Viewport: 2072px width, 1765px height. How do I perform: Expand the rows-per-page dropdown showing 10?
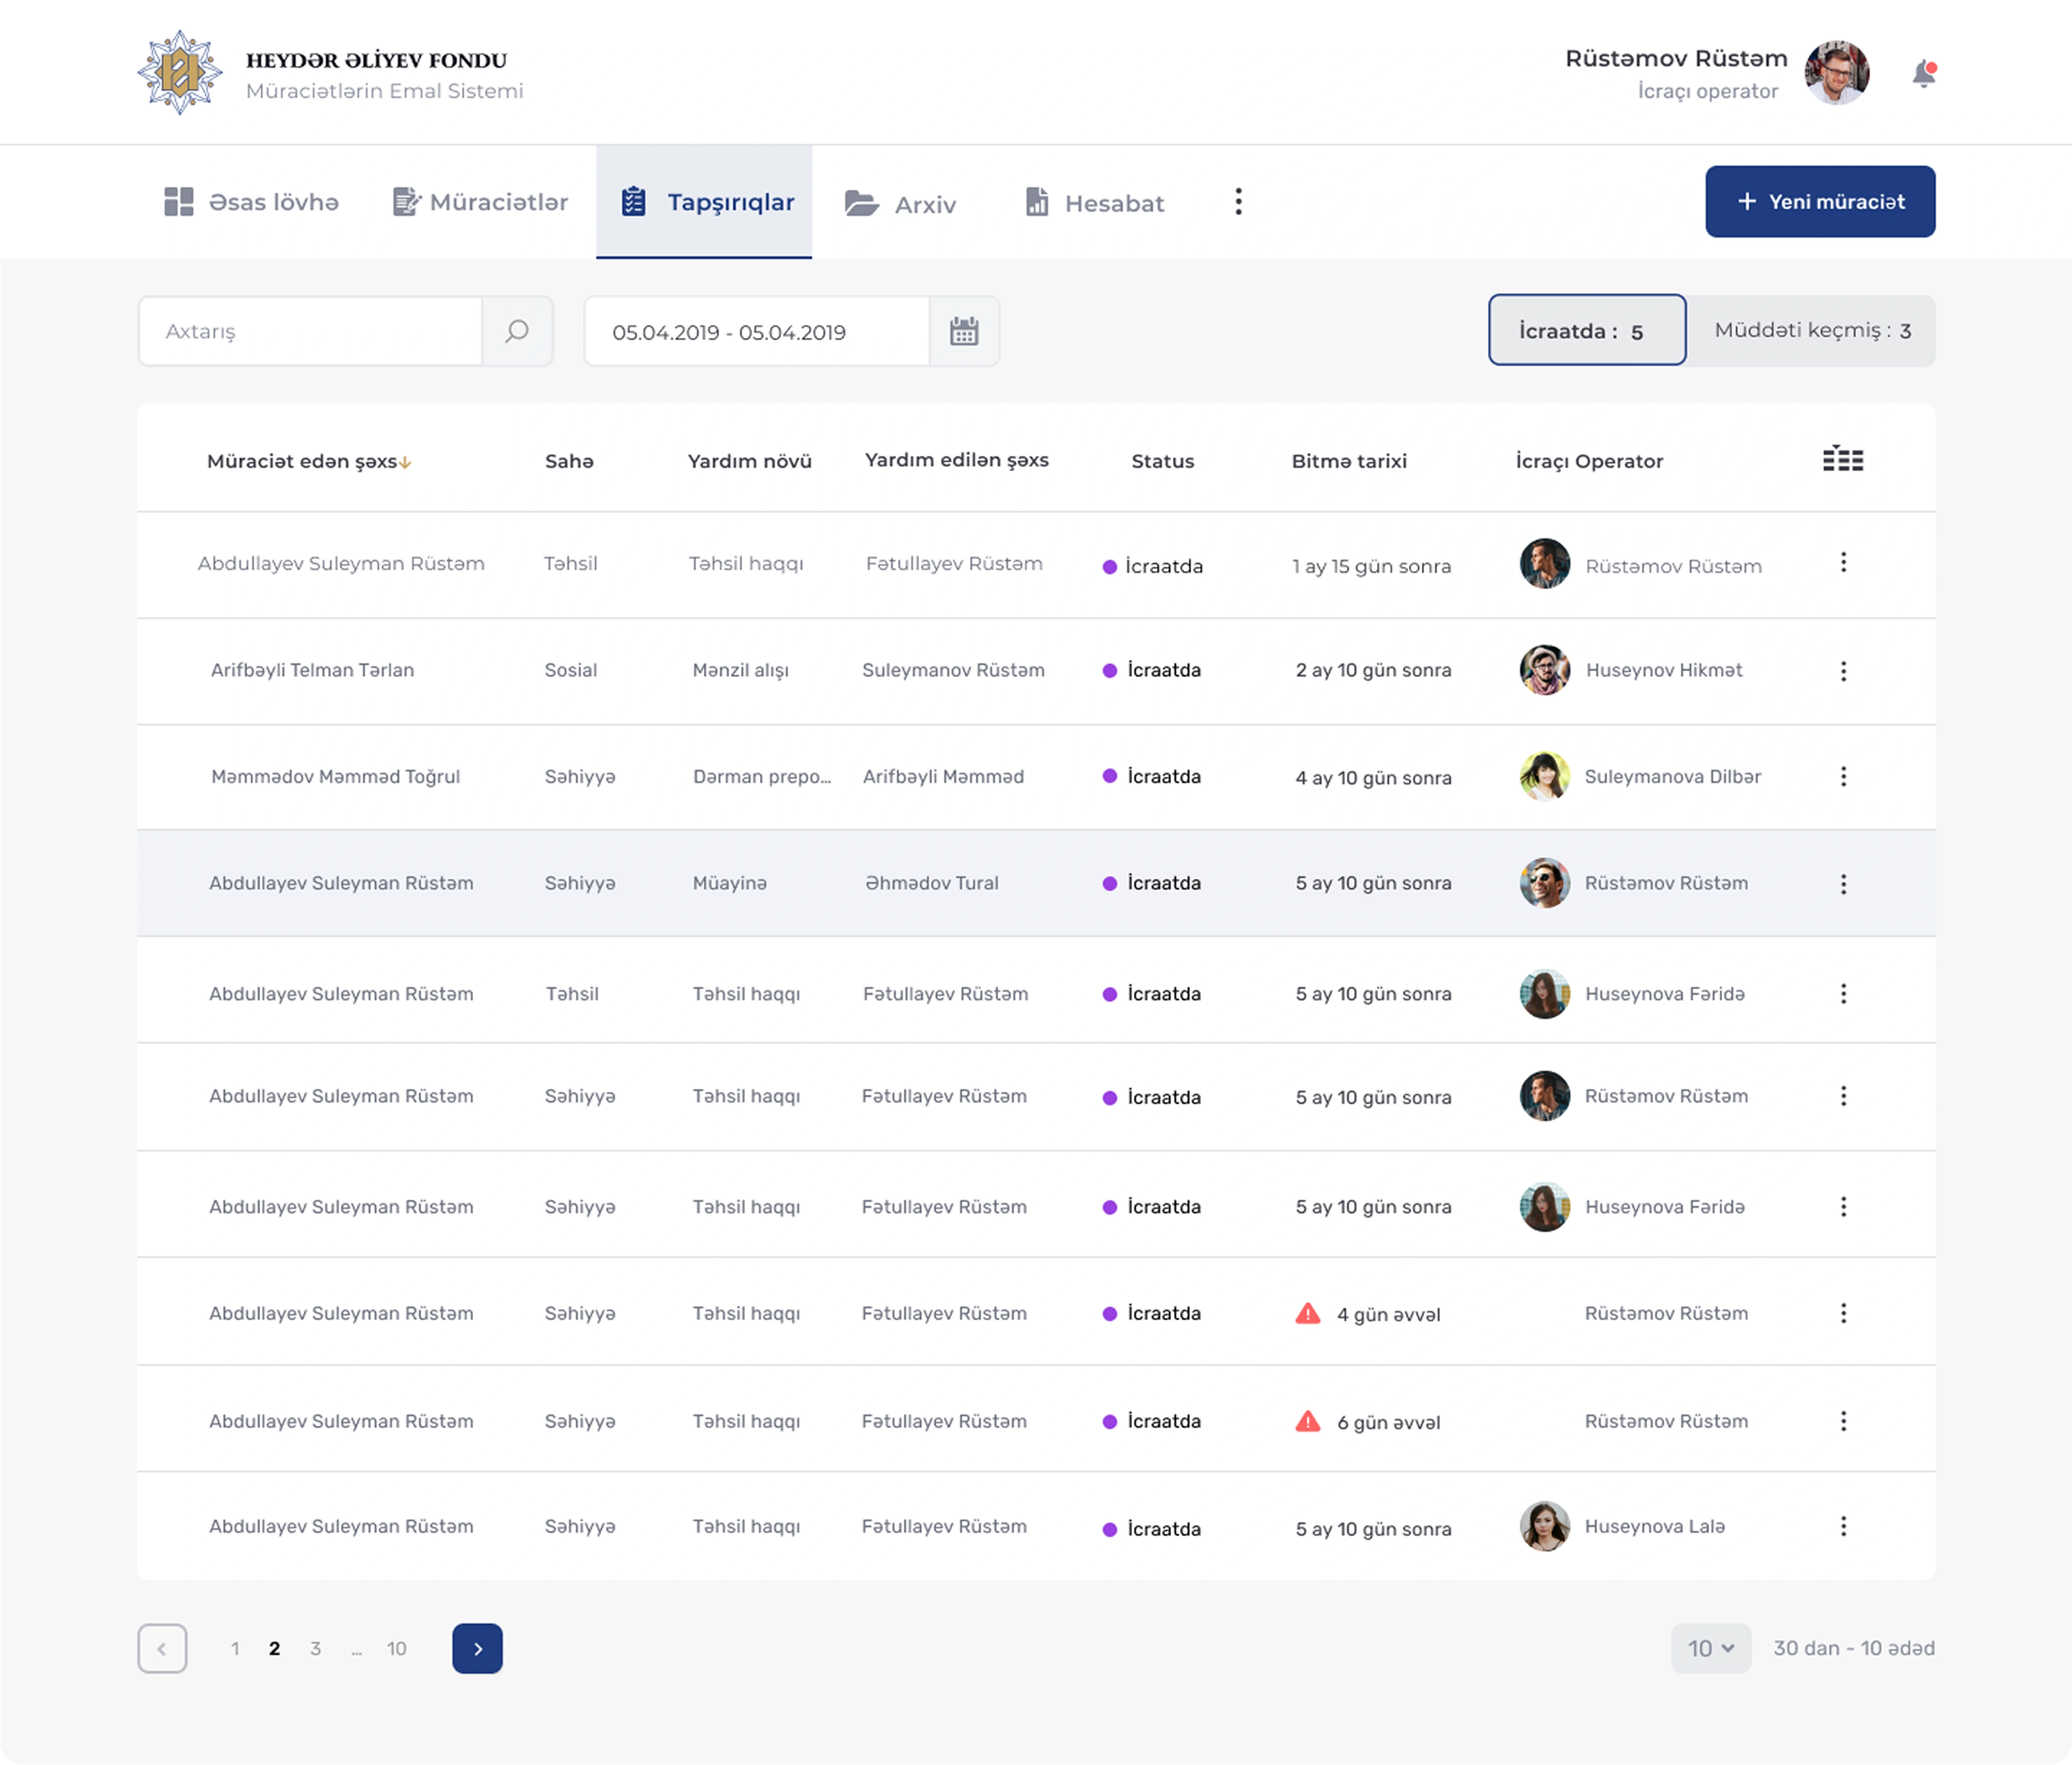pos(1710,1648)
